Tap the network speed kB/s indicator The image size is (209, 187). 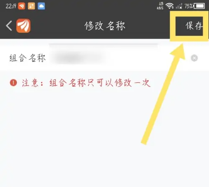(x=160, y=6)
